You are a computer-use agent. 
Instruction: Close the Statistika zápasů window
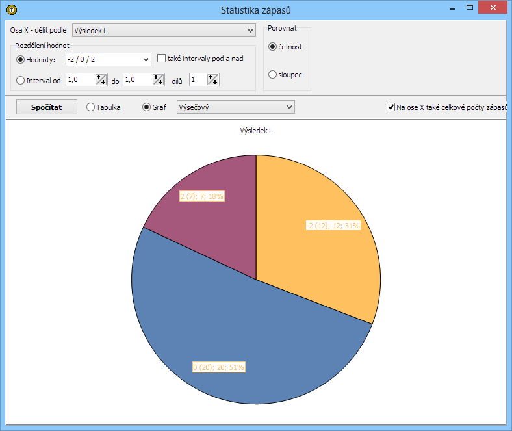pyautogui.click(x=493, y=7)
